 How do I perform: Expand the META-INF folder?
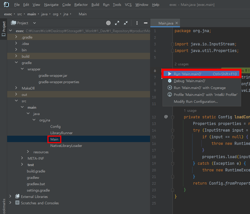pyautogui.click(x=22, y=158)
